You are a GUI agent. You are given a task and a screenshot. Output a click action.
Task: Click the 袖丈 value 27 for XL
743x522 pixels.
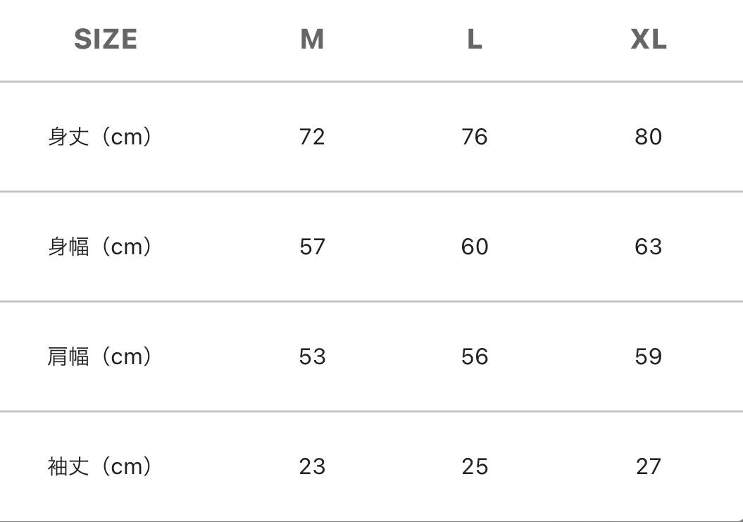[x=648, y=466]
